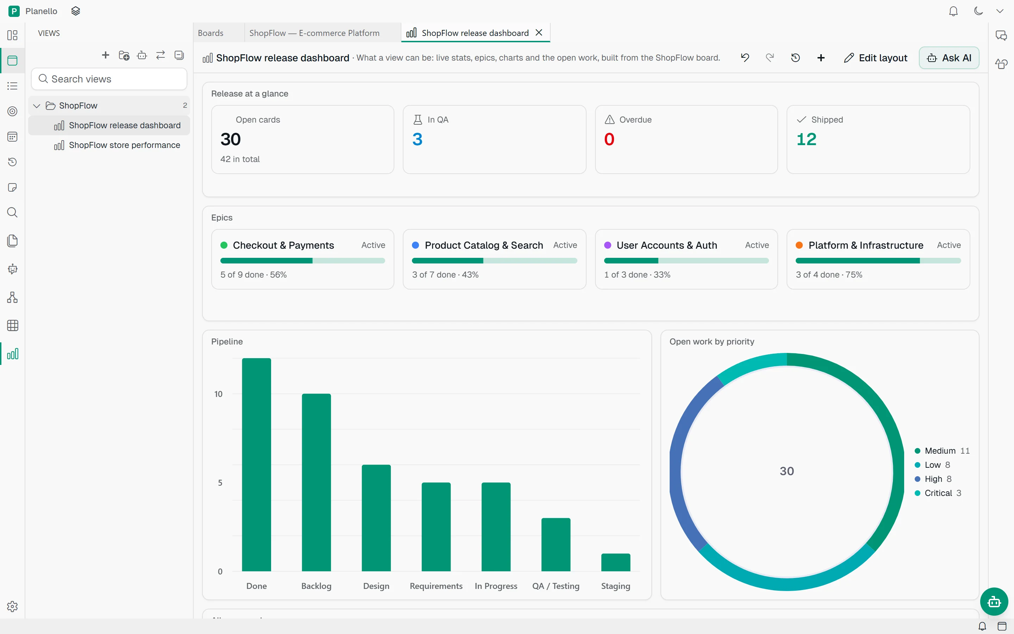
Task: Click the swap arrows icon in views toolbar
Action: 161,55
